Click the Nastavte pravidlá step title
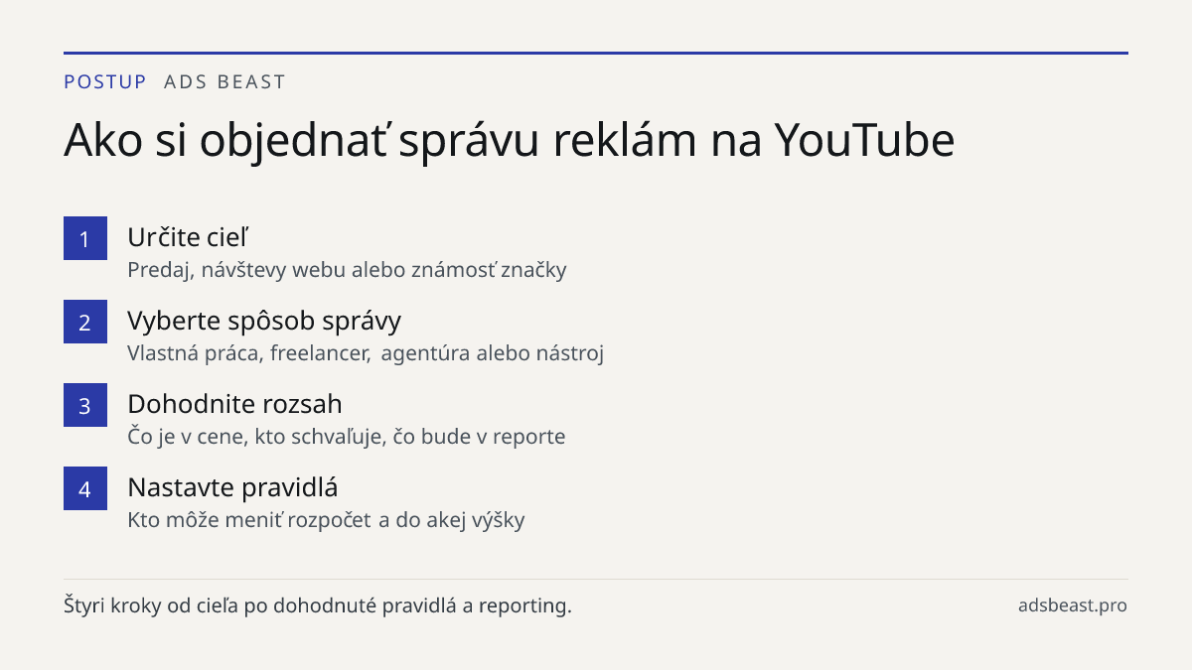 [232, 487]
